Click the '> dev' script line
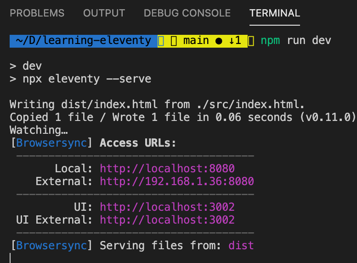The height and width of the screenshot is (263, 357). (26, 66)
